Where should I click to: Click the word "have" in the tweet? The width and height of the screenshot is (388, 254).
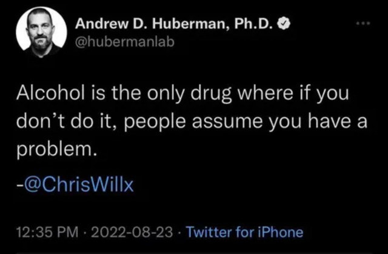pos(329,121)
